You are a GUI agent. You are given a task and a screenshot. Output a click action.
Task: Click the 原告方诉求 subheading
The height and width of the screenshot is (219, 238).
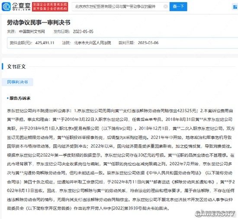tap(20, 98)
